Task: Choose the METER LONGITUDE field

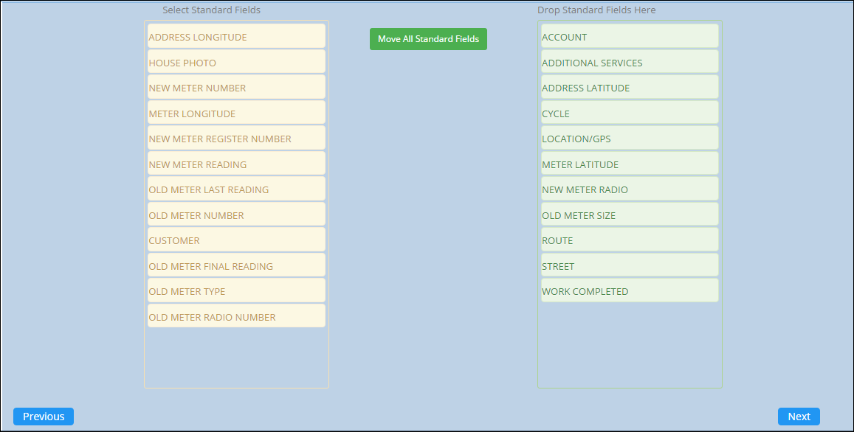Action: tap(236, 114)
